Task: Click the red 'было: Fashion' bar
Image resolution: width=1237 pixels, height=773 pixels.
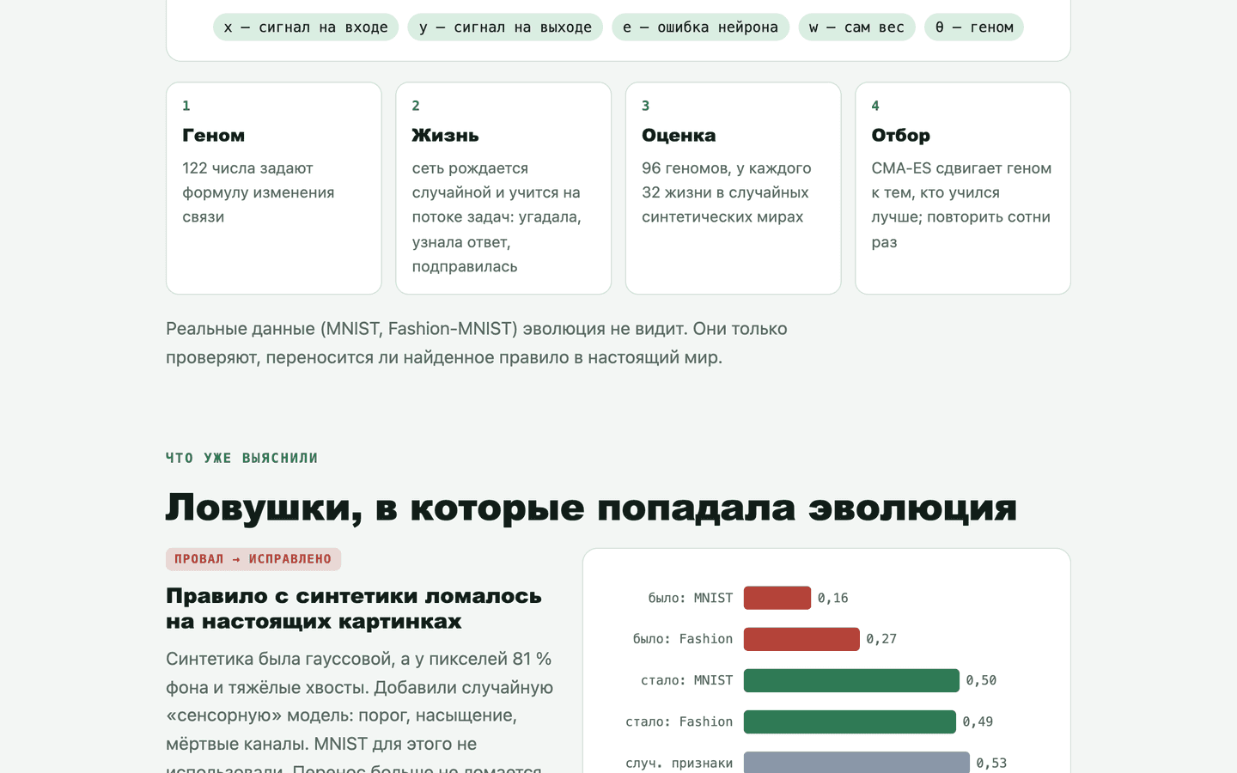Action: tap(801, 639)
